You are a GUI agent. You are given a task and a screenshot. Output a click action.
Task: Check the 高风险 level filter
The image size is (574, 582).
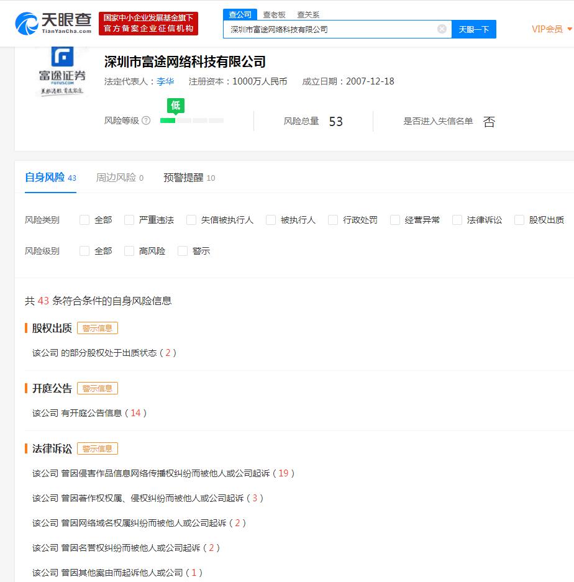click(x=129, y=251)
